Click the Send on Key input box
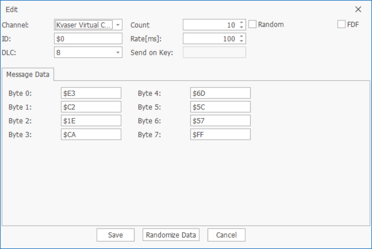 [x=214, y=52]
